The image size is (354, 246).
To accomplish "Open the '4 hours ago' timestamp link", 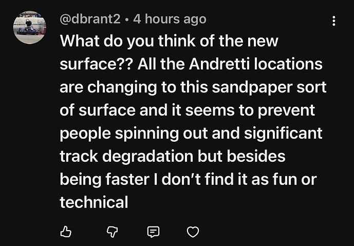I will click(x=170, y=19).
